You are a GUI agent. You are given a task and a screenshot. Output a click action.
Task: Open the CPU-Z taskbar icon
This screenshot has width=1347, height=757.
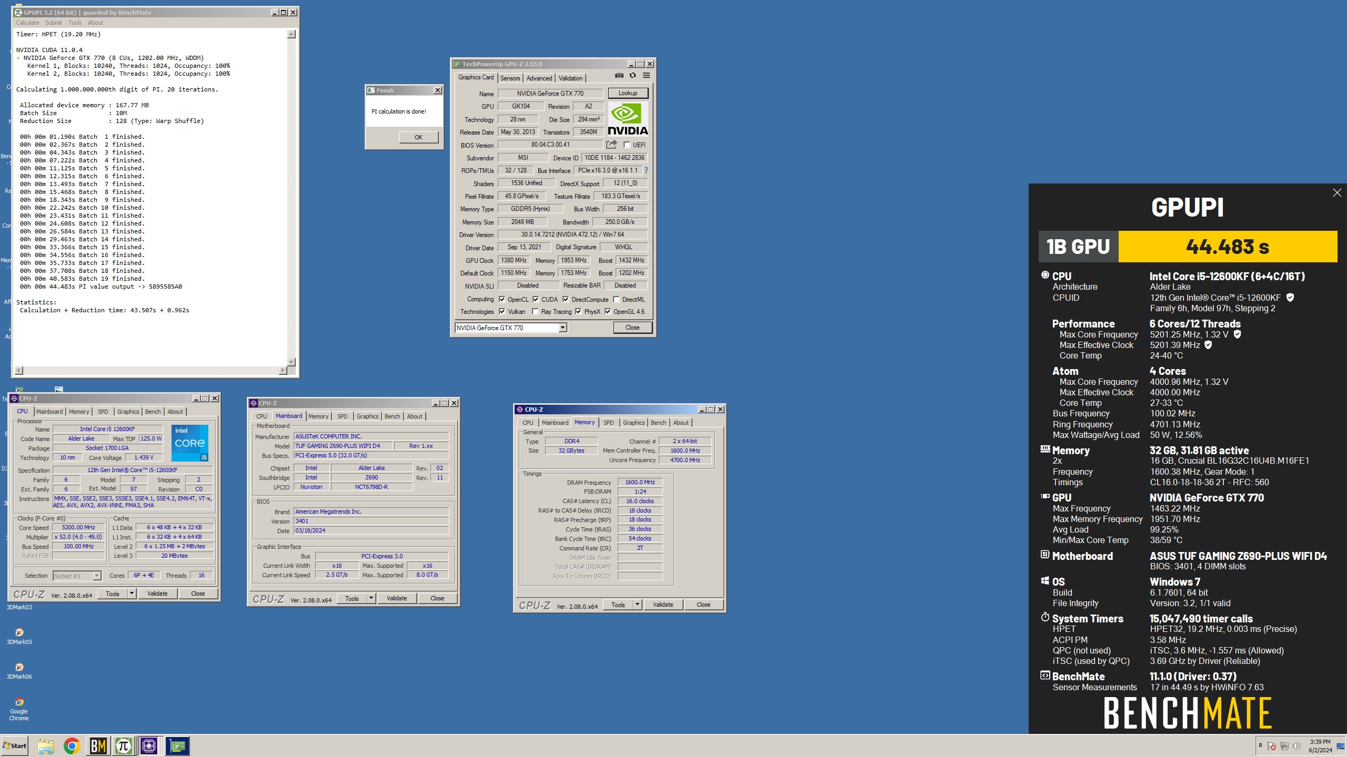point(149,746)
